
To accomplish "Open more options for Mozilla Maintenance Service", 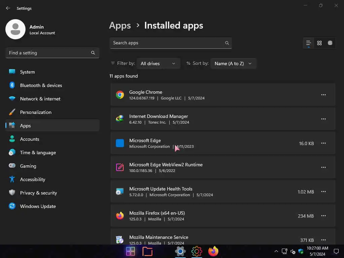I will point(324,240).
